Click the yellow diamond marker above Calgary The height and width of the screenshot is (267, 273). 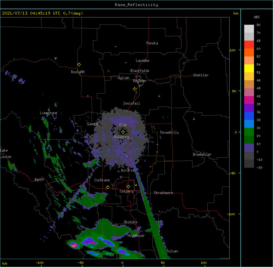[x=128, y=187]
